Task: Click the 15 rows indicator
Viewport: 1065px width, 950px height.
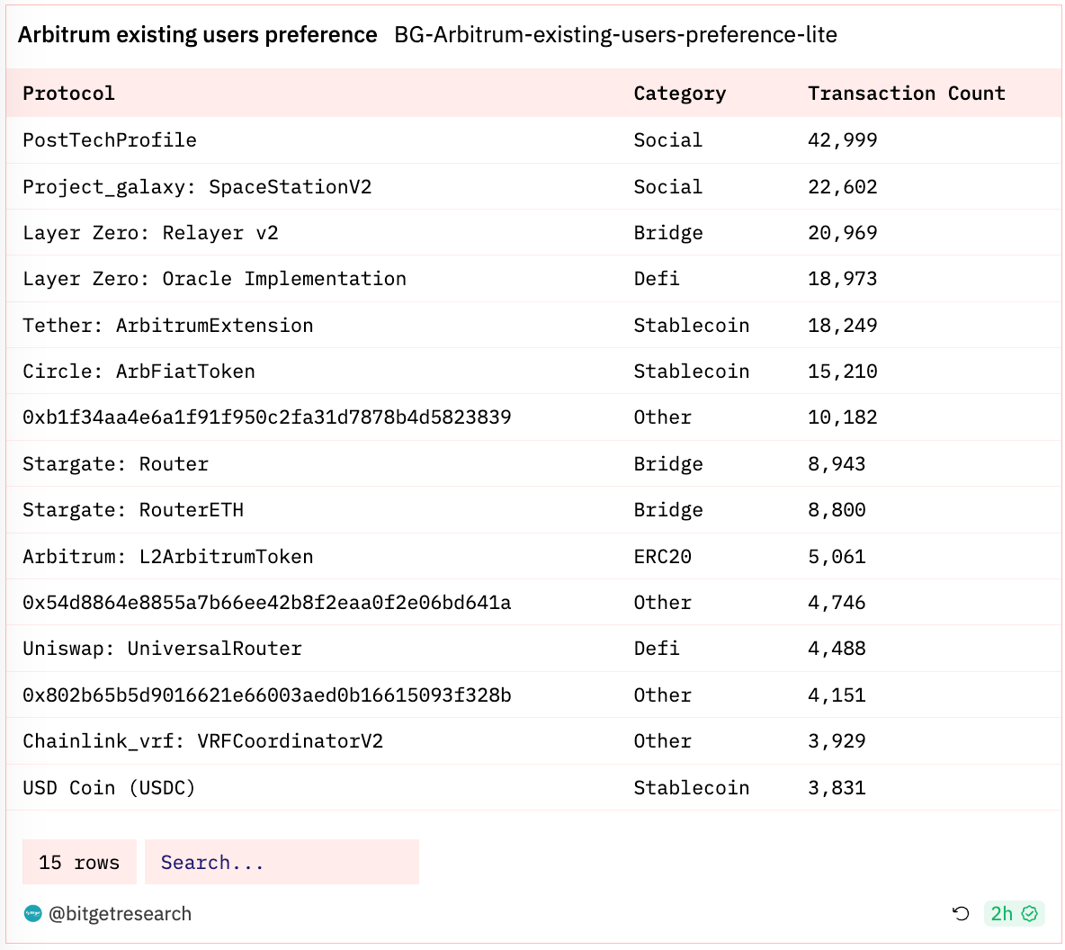Action: point(79,863)
